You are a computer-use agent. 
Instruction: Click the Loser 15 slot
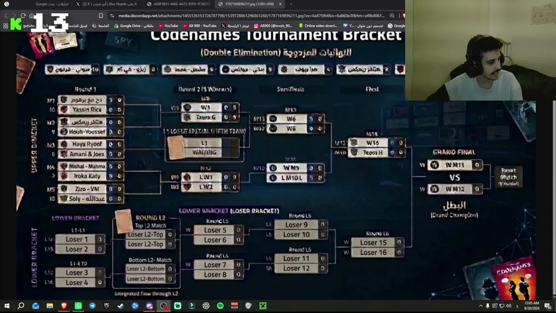tap(377, 243)
